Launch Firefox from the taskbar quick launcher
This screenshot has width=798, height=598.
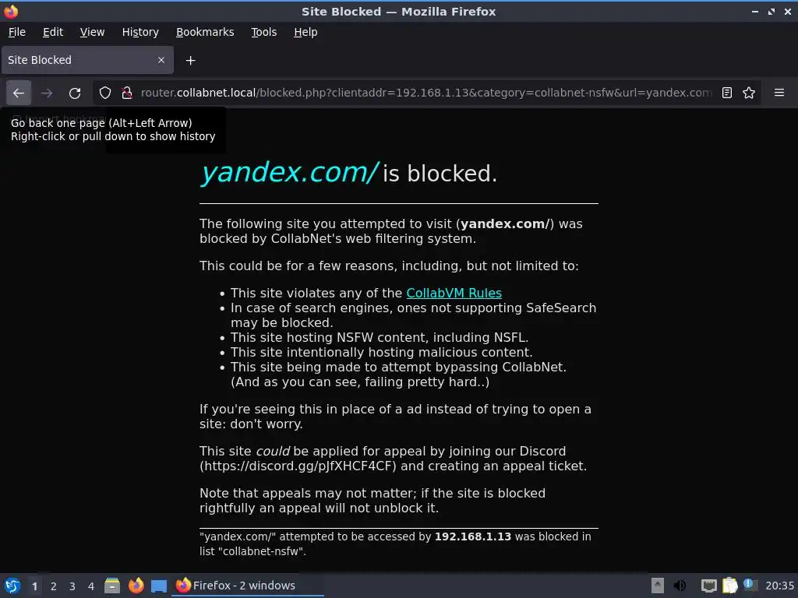pos(136,586)
